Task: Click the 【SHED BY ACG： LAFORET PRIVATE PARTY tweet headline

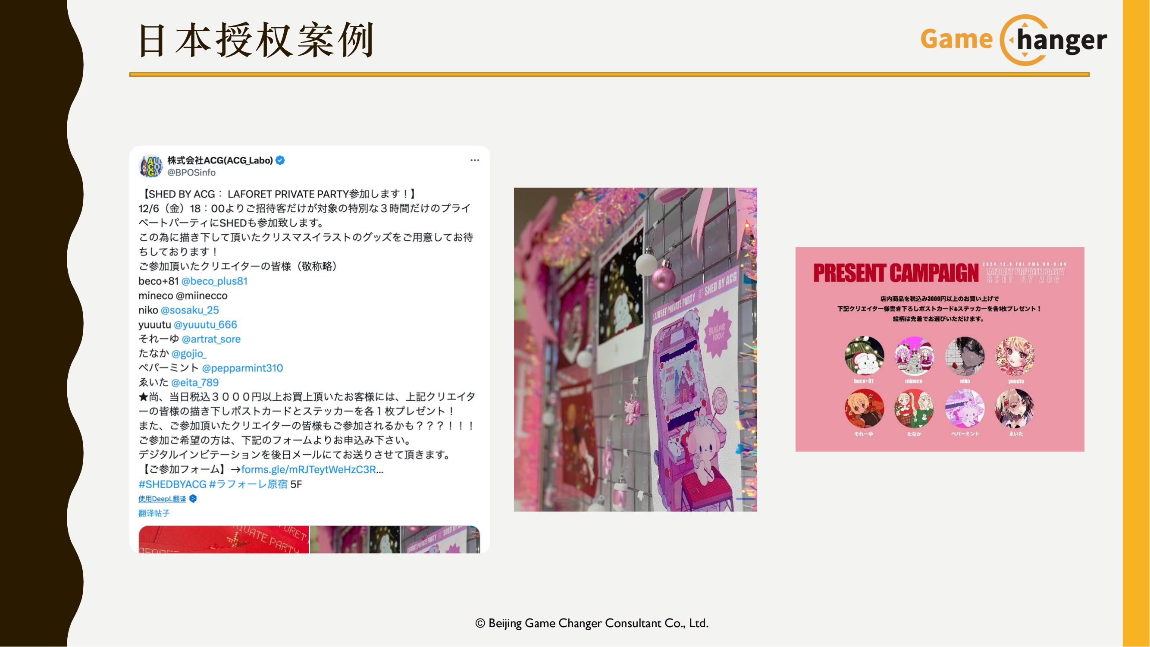Action: click(x=278, y=194)
